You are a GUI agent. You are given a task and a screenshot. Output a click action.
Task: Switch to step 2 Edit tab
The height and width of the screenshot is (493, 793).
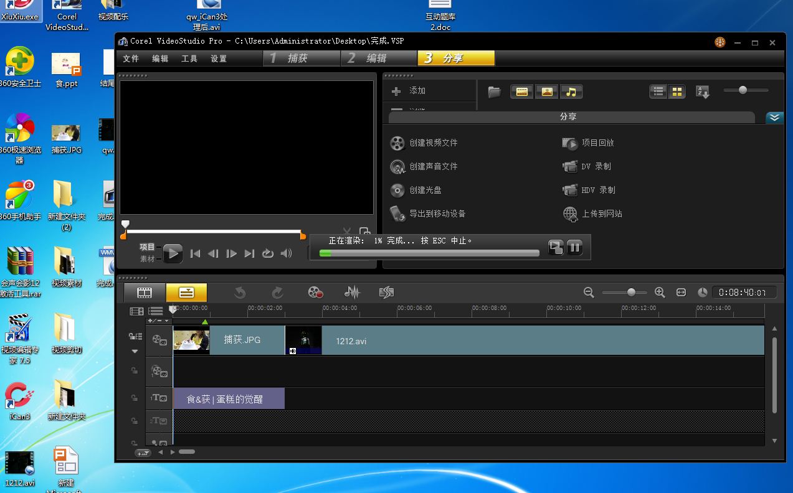pyautogui.click(x=379, y=58)
